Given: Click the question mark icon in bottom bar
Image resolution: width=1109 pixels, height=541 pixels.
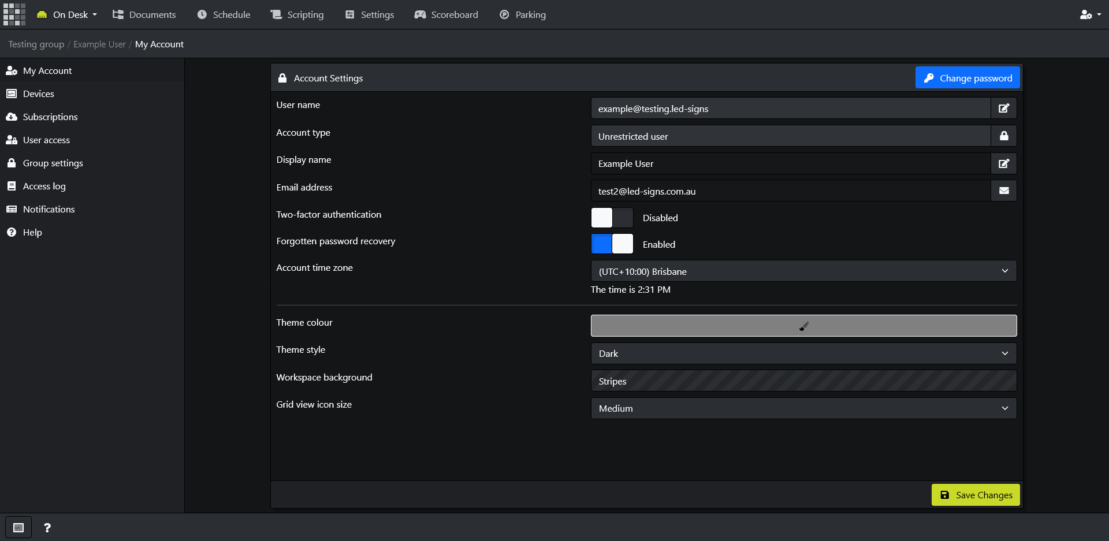Looking at the screenshot, I should [47, 528].
